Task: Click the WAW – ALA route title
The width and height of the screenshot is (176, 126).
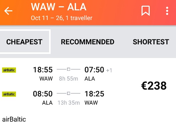Action: pyautogui.click(x=59, y=7)
